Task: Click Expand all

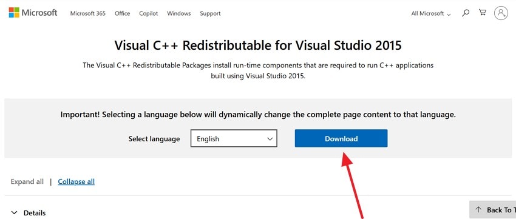Action: 27,181
